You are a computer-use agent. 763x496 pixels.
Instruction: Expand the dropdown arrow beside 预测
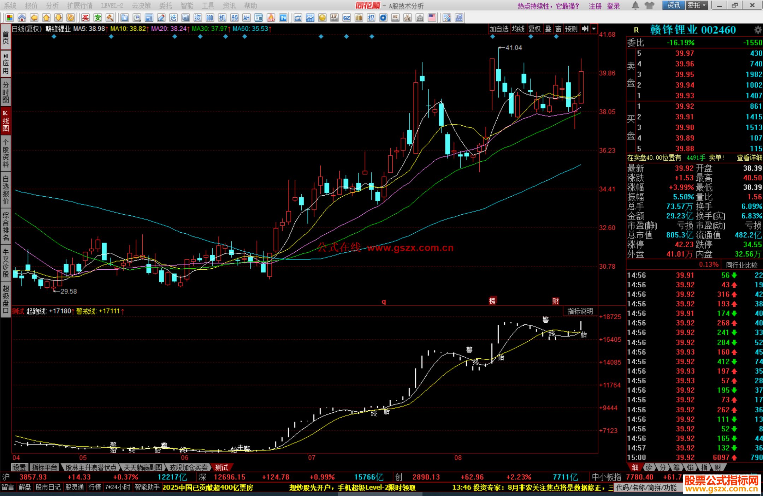(594, 29)
